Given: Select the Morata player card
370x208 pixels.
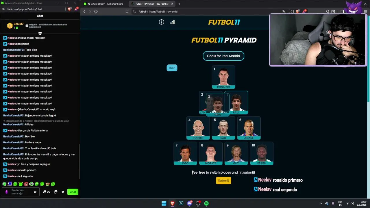Looking at the screenshot, I should (211, 153).
